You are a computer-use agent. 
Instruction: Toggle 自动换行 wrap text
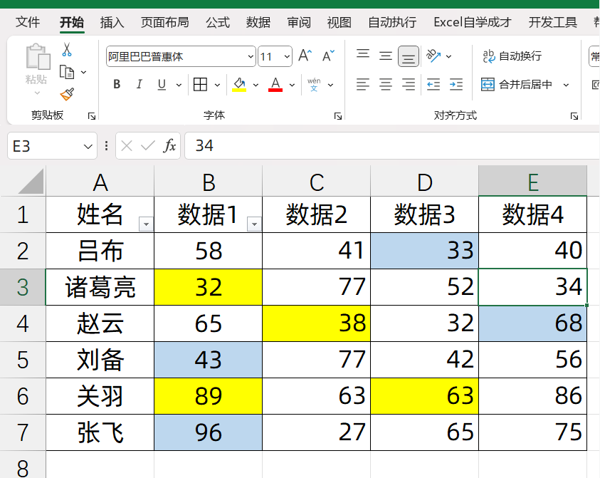click(x=512, y=56)
